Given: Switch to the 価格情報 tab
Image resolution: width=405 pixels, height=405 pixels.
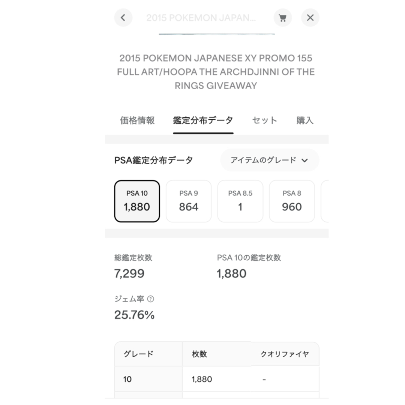Looking at the screenshot, I should click(137, 120).
